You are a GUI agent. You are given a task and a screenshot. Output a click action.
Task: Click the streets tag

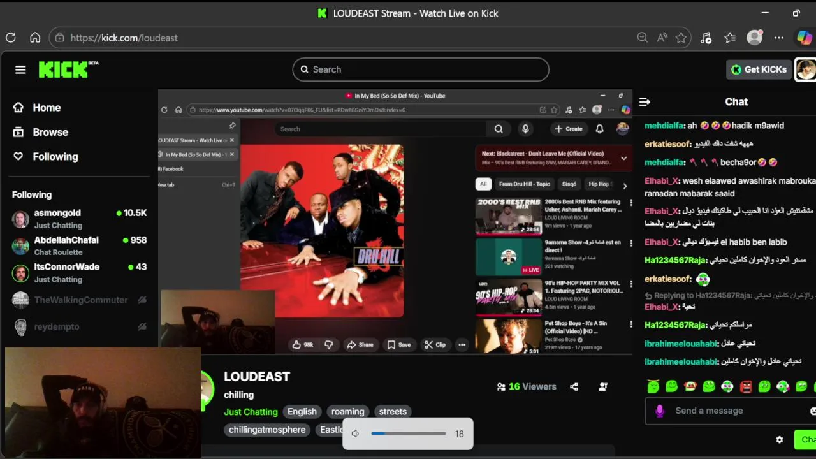pos(393,412)
